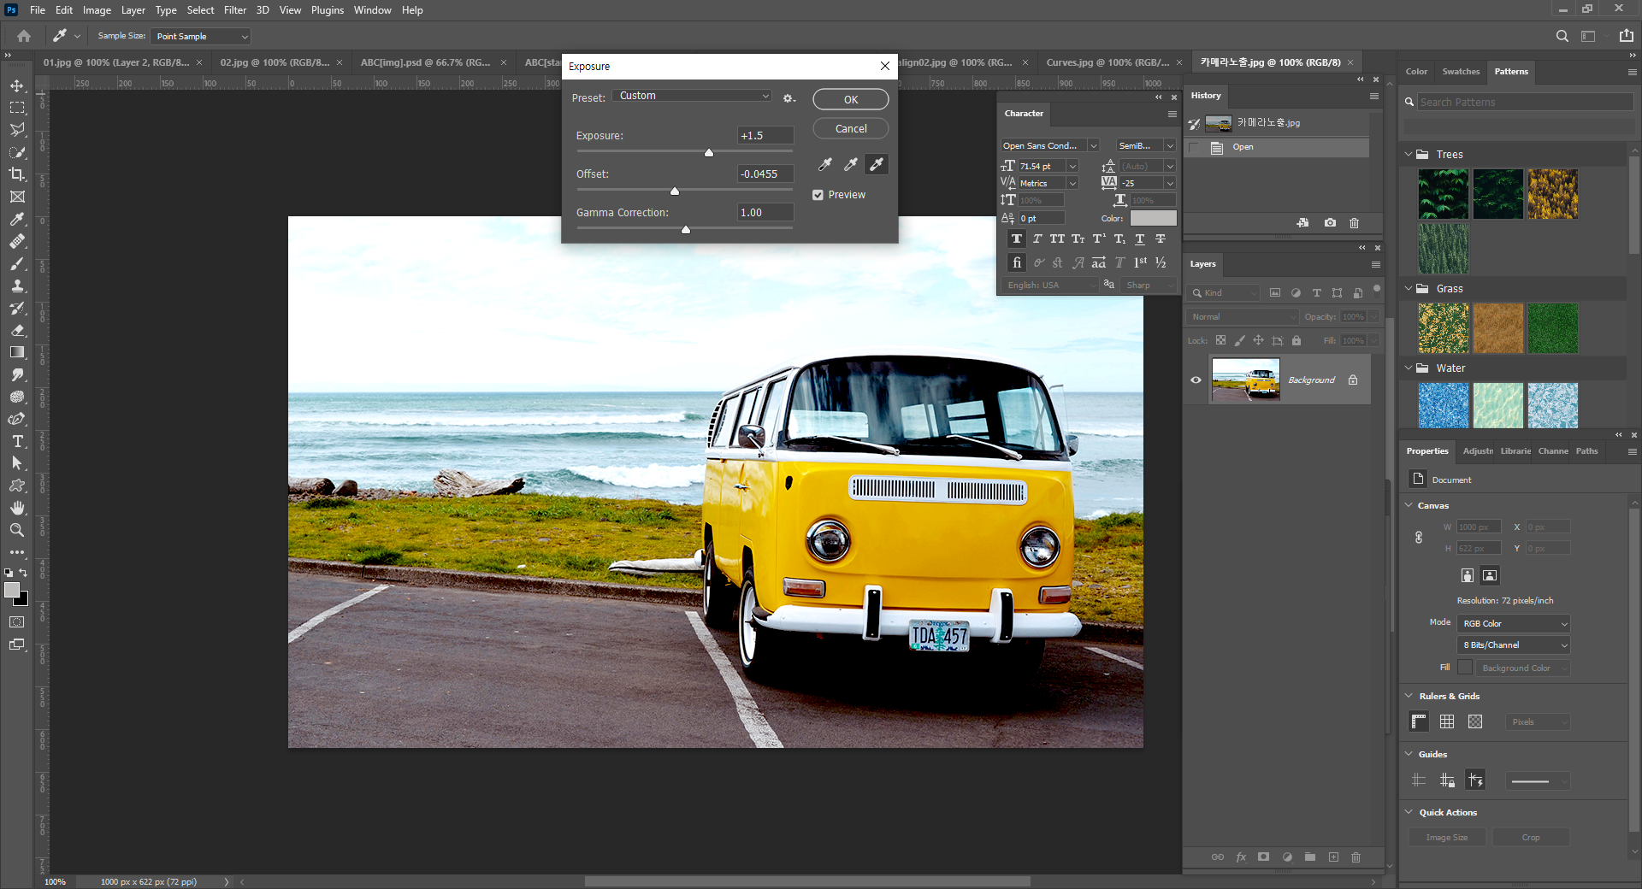This screenshot has height=889, width=1642.
Task: Select the Eyedropper tool in toolbar
Action: click(17, 219)
